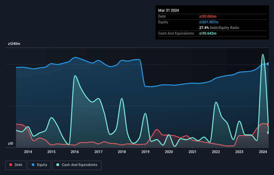The image size is (274, 175).
Task: Click the zł35.642m cash value in tooltip
Action: [x=208, y=33]
